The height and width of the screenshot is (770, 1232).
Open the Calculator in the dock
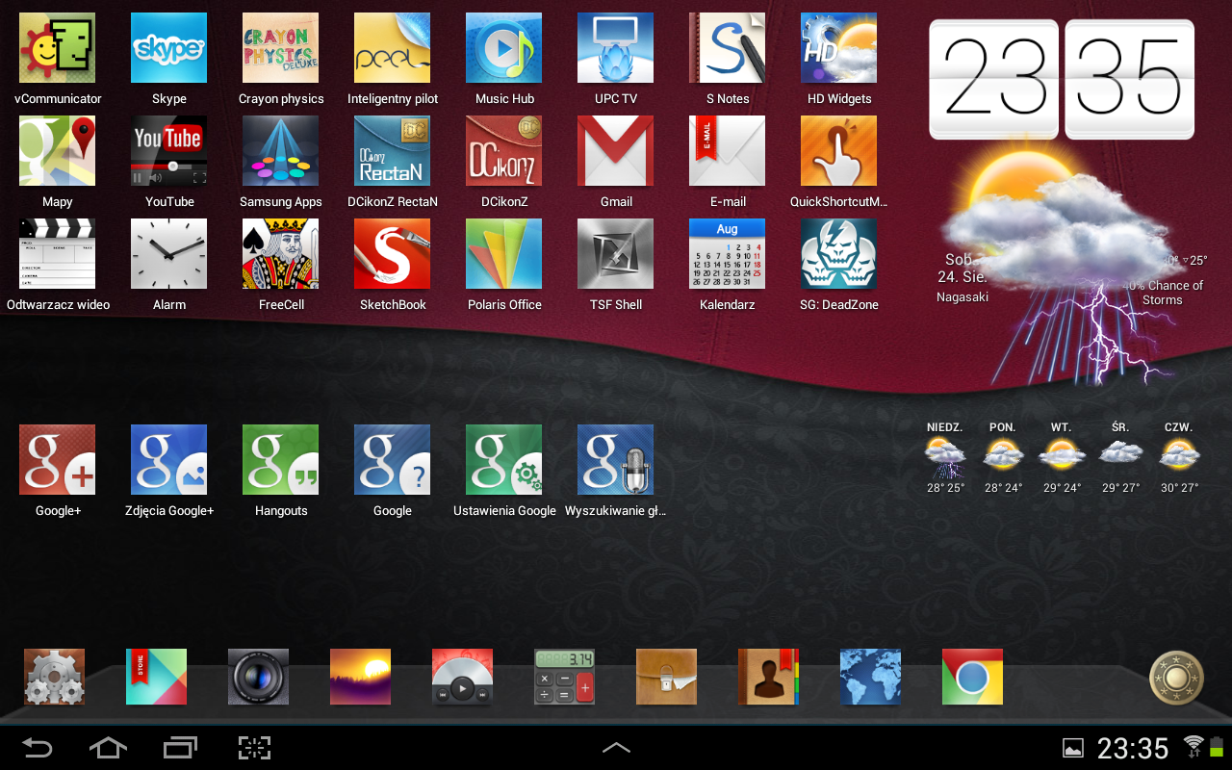coord(564,677)
